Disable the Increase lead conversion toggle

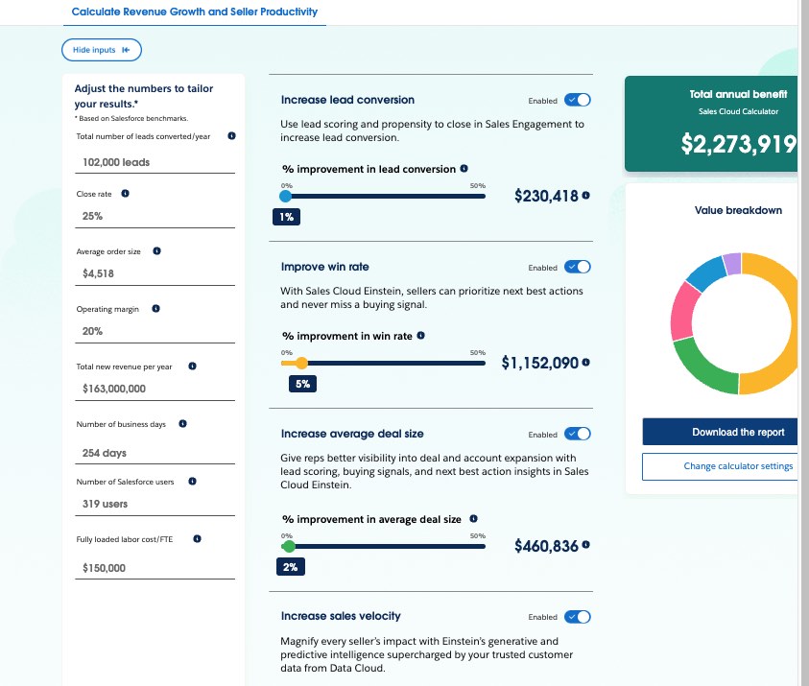[578, 100]
